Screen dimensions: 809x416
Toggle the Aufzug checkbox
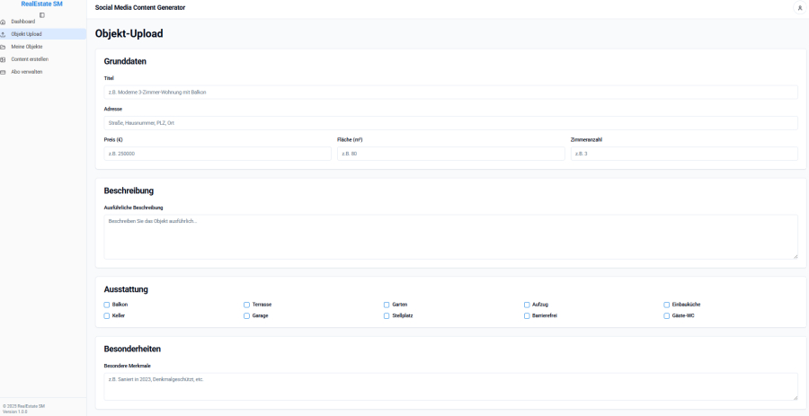pos(527,305)
